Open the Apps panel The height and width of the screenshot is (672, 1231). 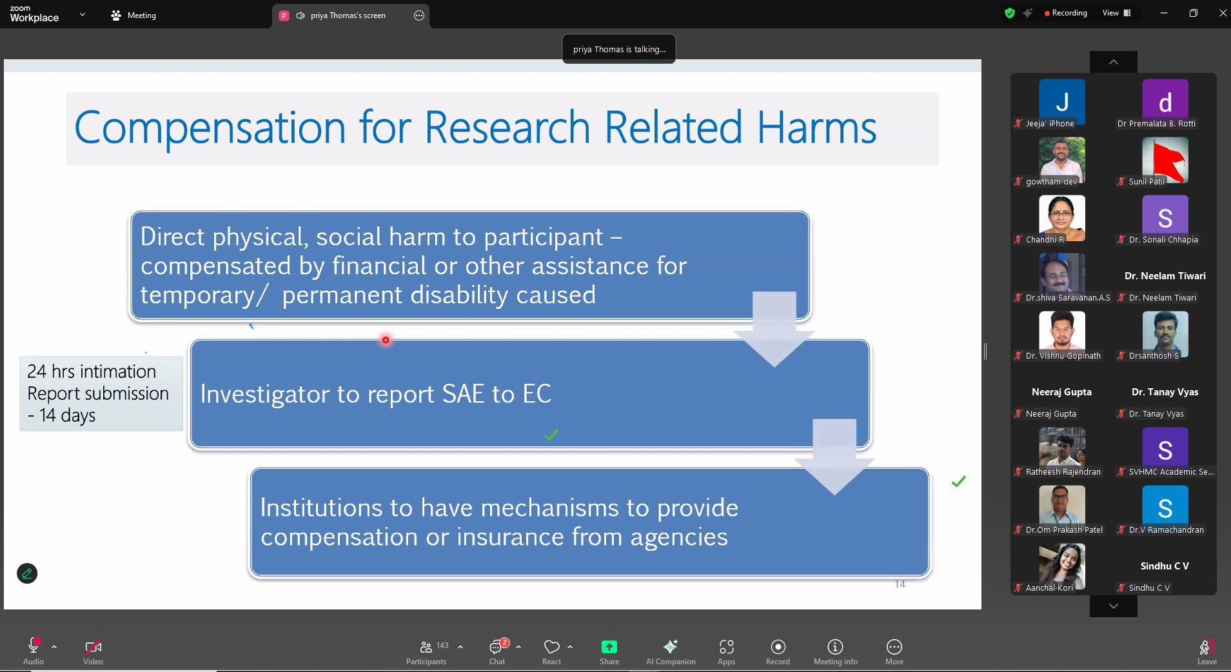click(726, 651)
